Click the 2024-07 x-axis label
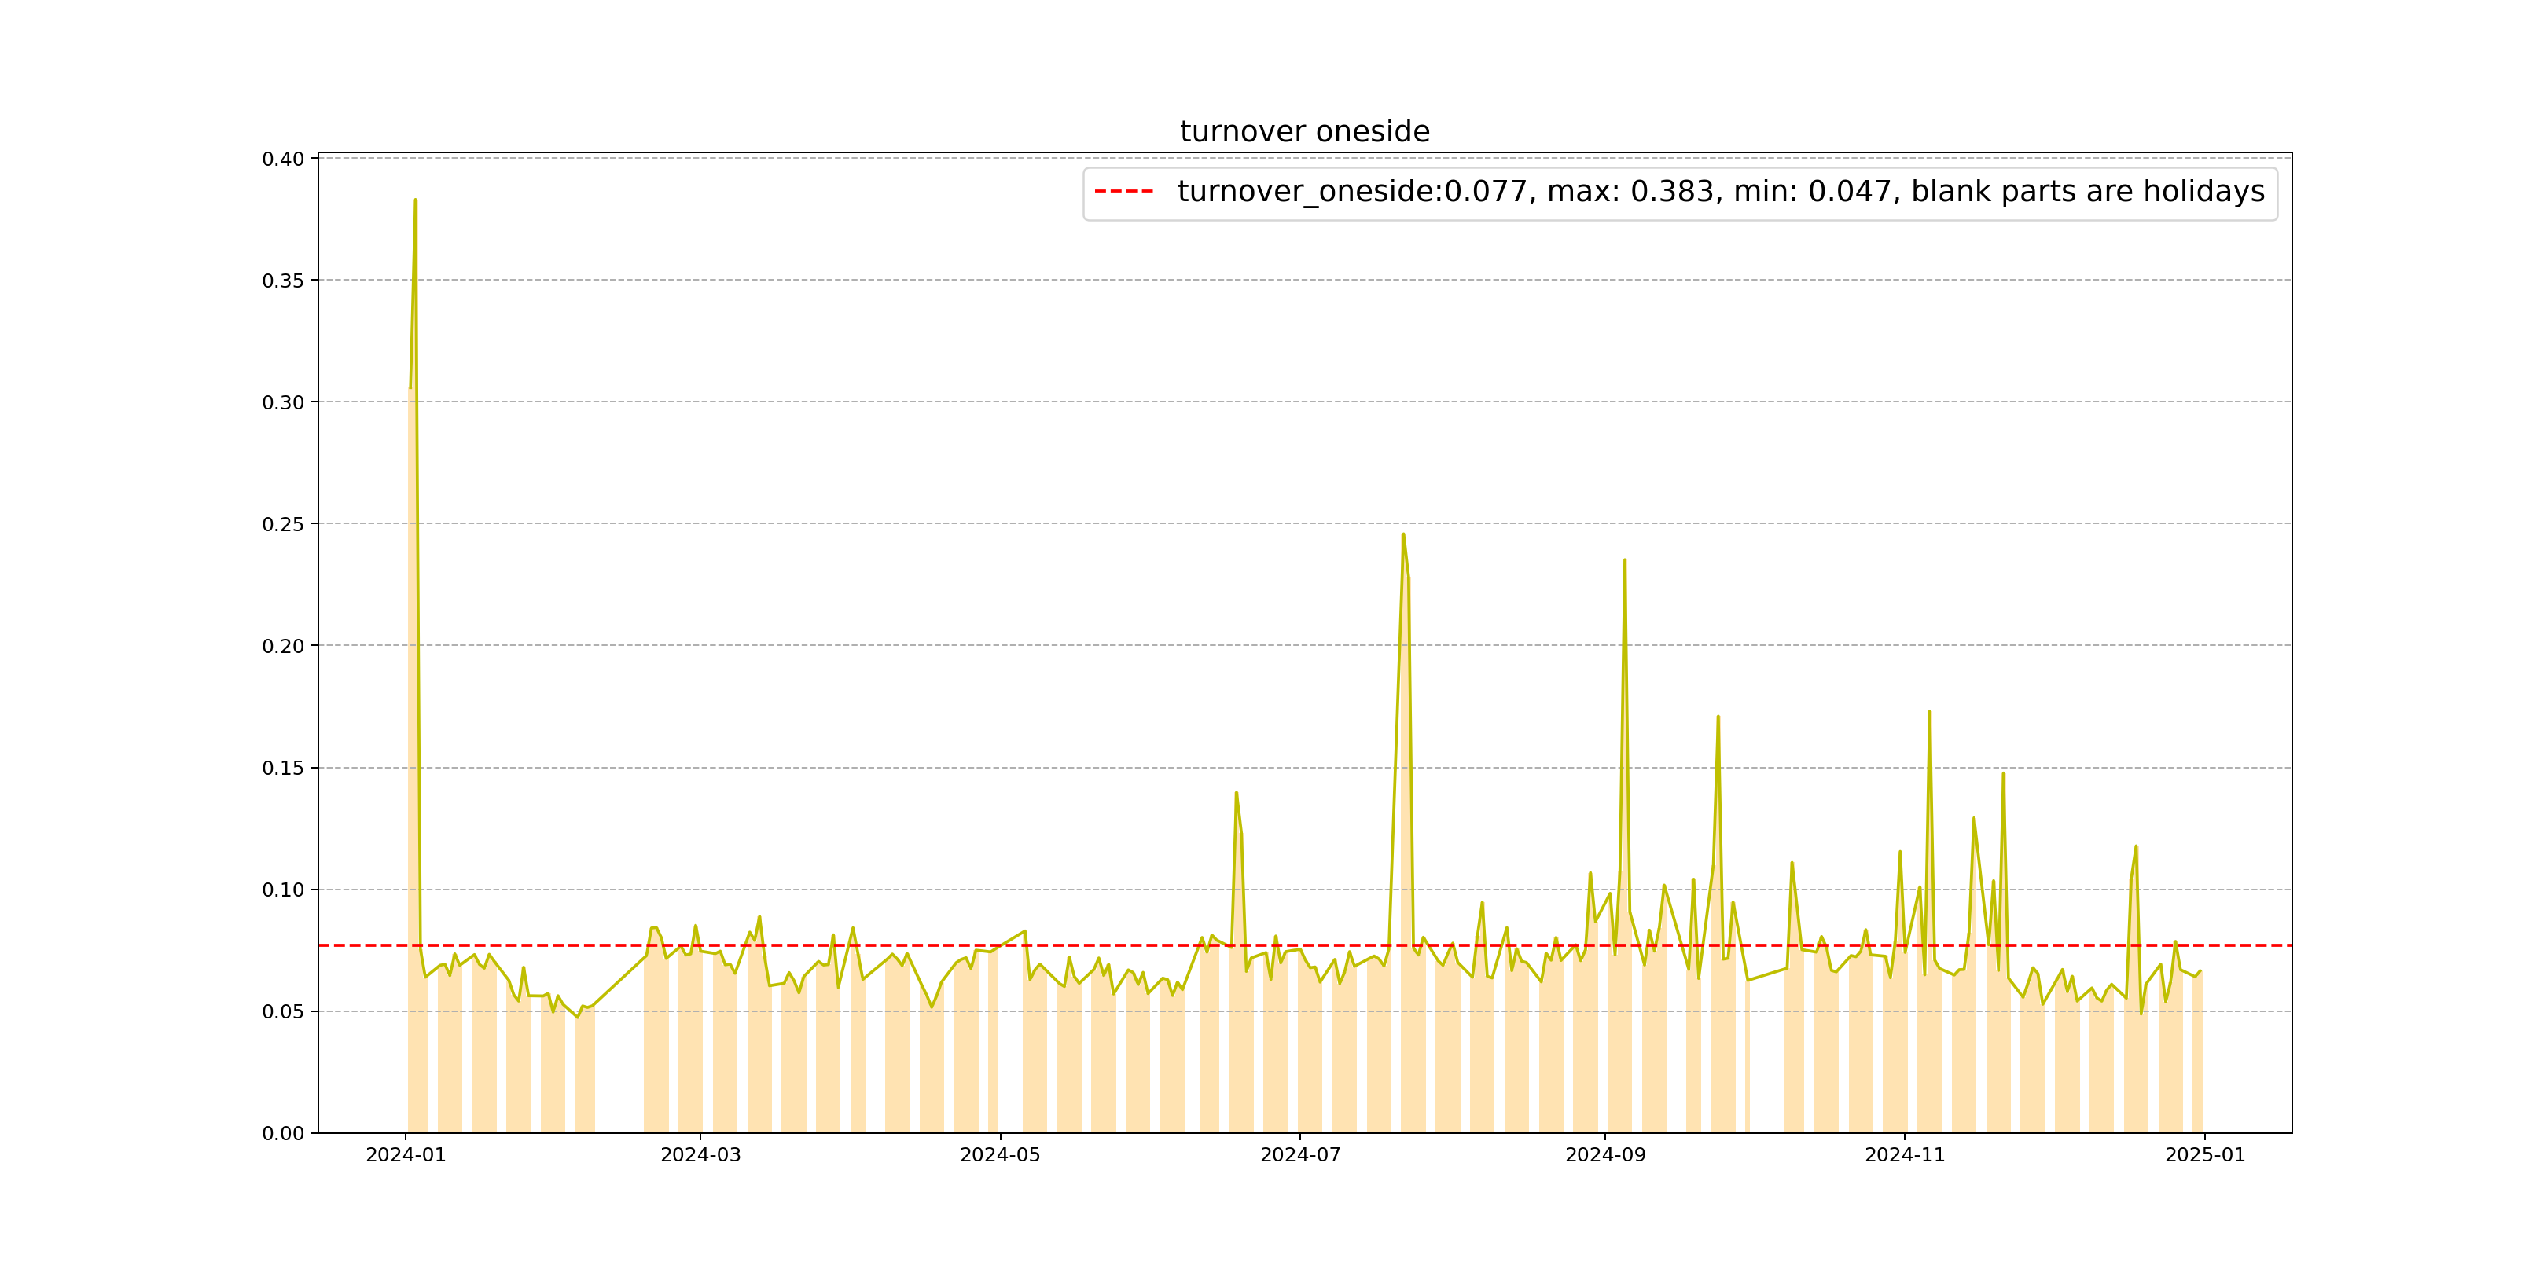Screen dimensions: 2547x1273 tap(1299, 1155)
